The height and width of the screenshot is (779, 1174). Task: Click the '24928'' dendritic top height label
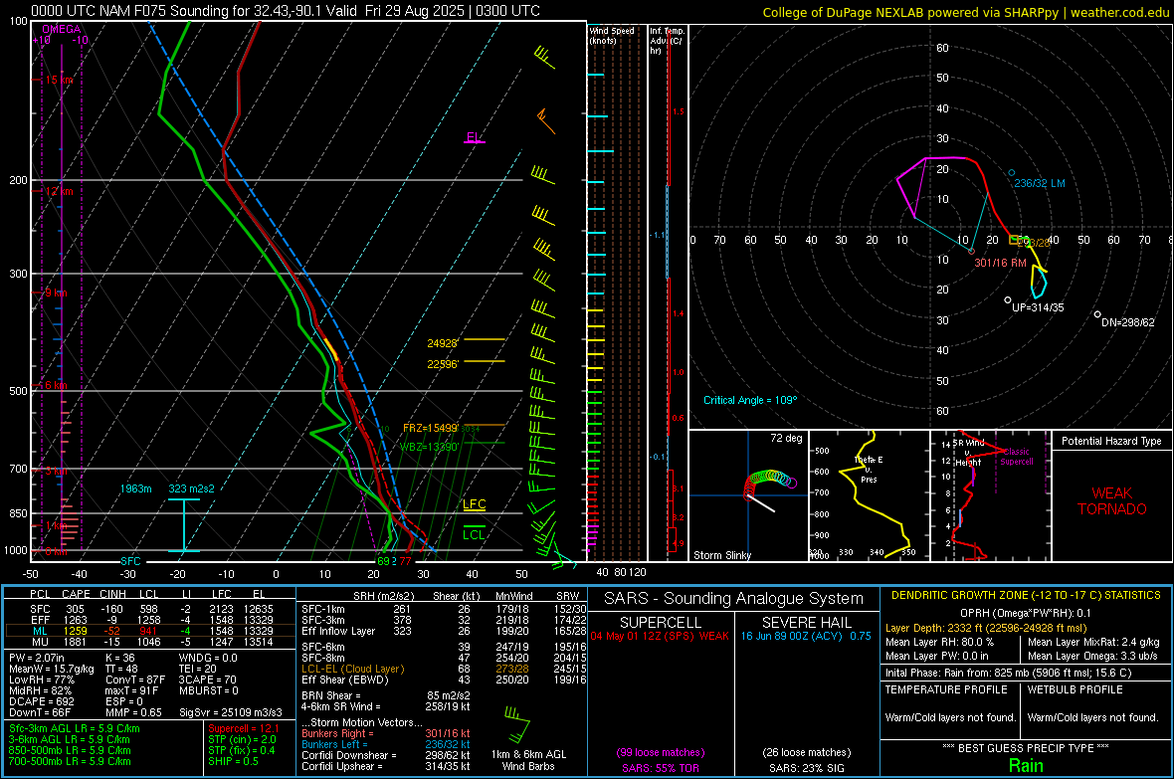coord(443,344)
